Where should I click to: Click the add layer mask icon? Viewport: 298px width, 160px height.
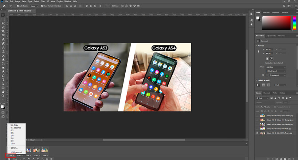click(277, 159)
